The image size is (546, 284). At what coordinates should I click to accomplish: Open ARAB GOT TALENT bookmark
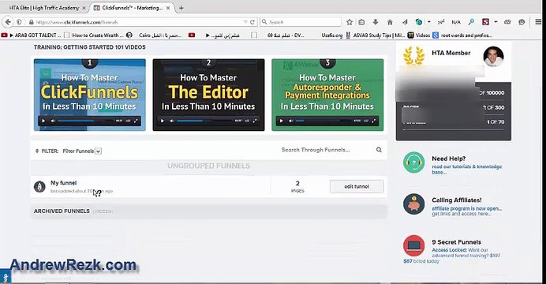[32, 35]
